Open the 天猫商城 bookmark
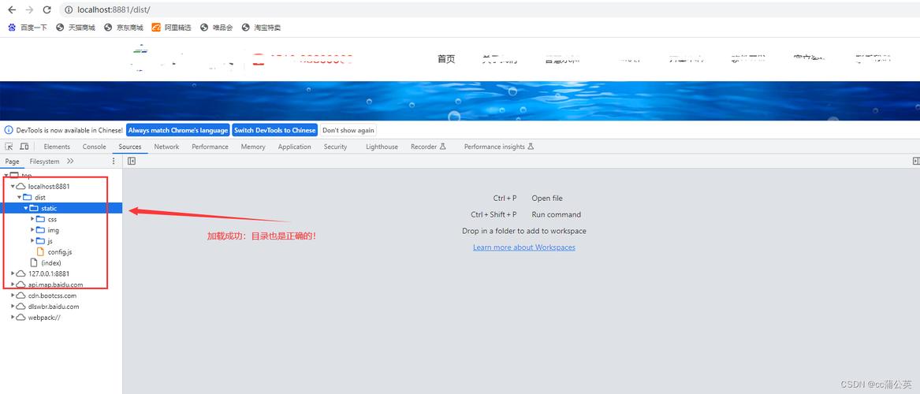Image resolution: width=920 pixels, height=394 pixels. point(75,27)
